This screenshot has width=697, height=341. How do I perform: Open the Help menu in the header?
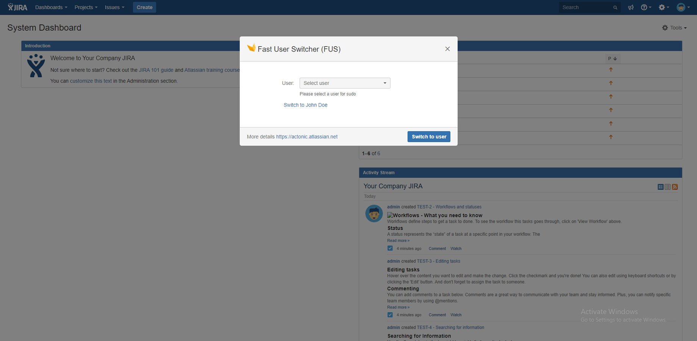(x=646, y=7)
